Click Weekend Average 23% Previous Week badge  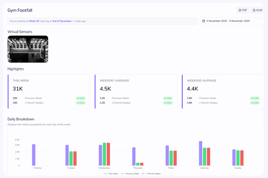(255, 98)
